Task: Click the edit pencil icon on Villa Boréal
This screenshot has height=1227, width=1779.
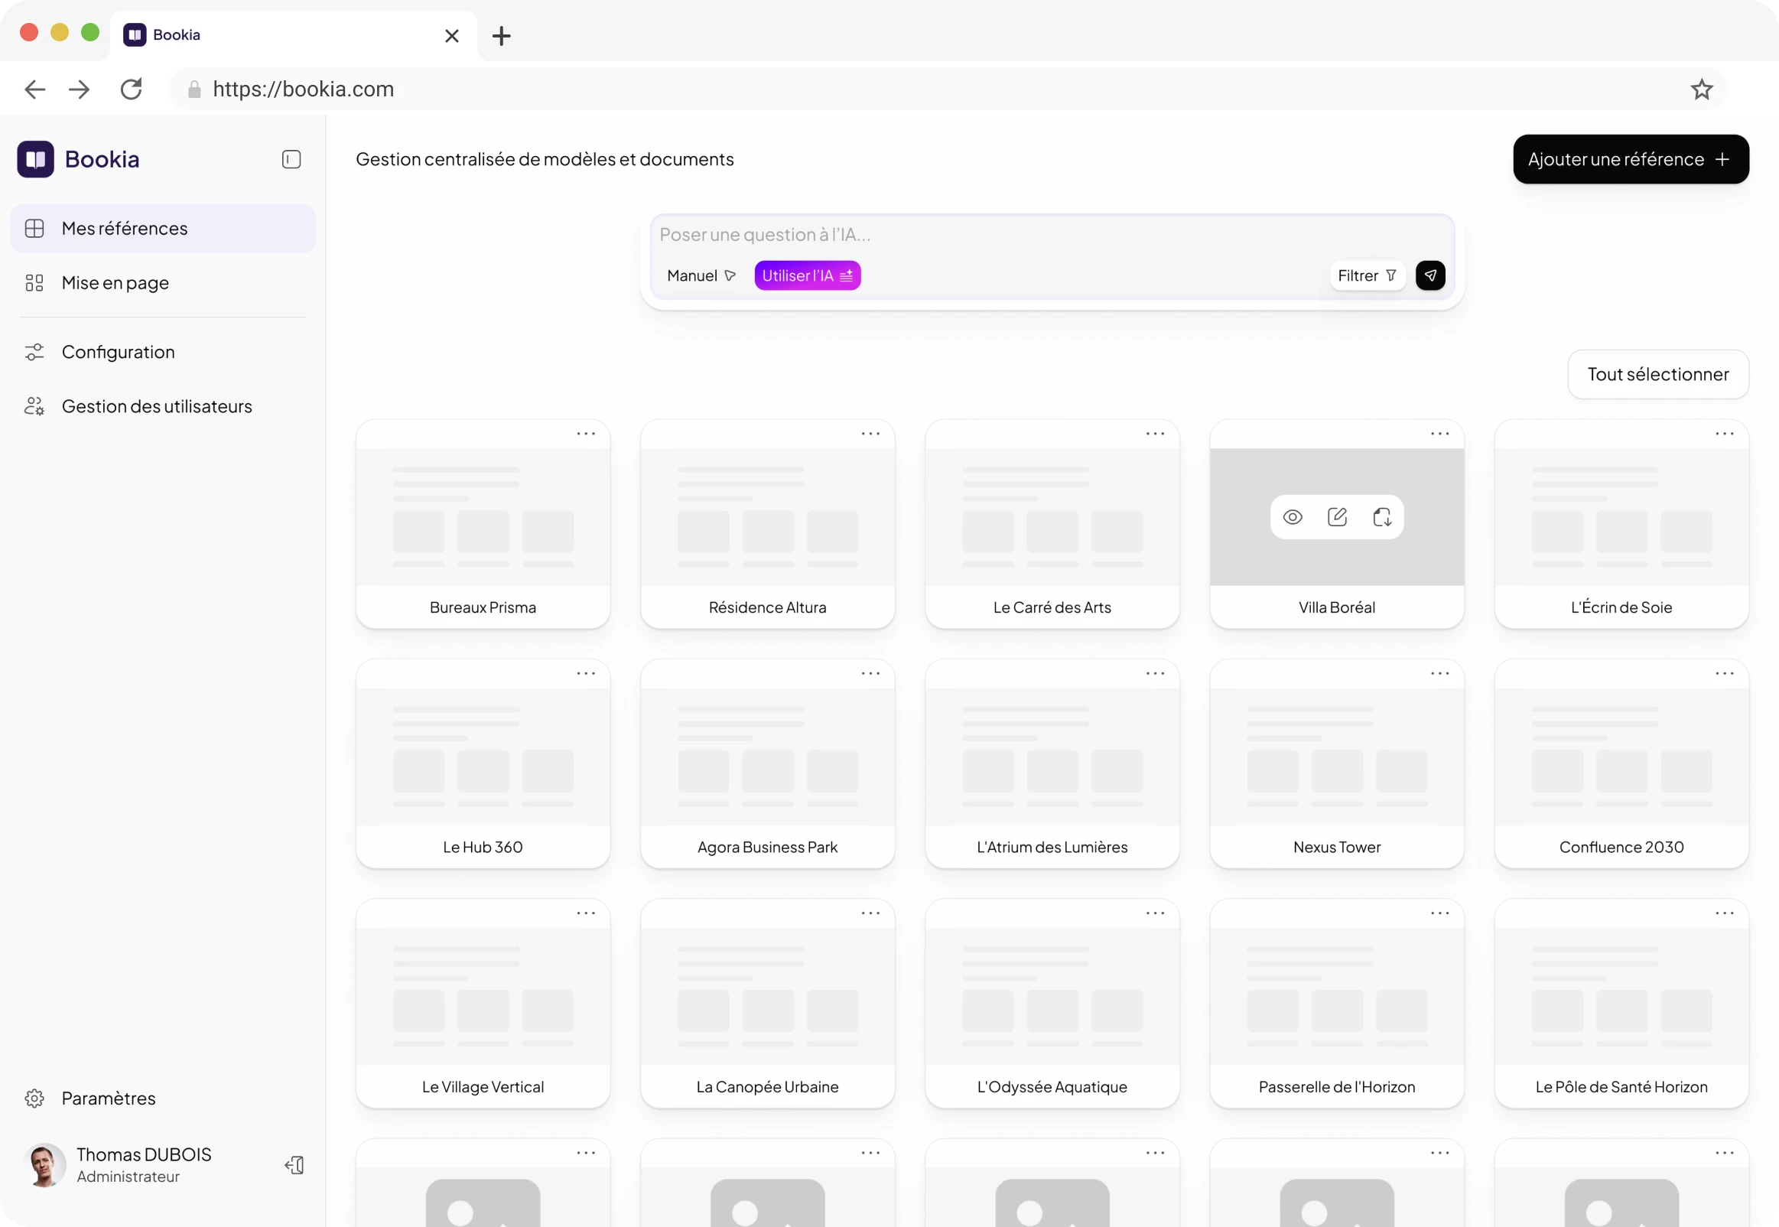Action: 1337,517
